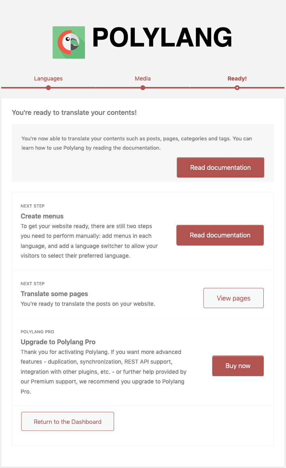Click the Media step progress dot
286x468 pixels.
pyautogui.click(x=143, y=88)
